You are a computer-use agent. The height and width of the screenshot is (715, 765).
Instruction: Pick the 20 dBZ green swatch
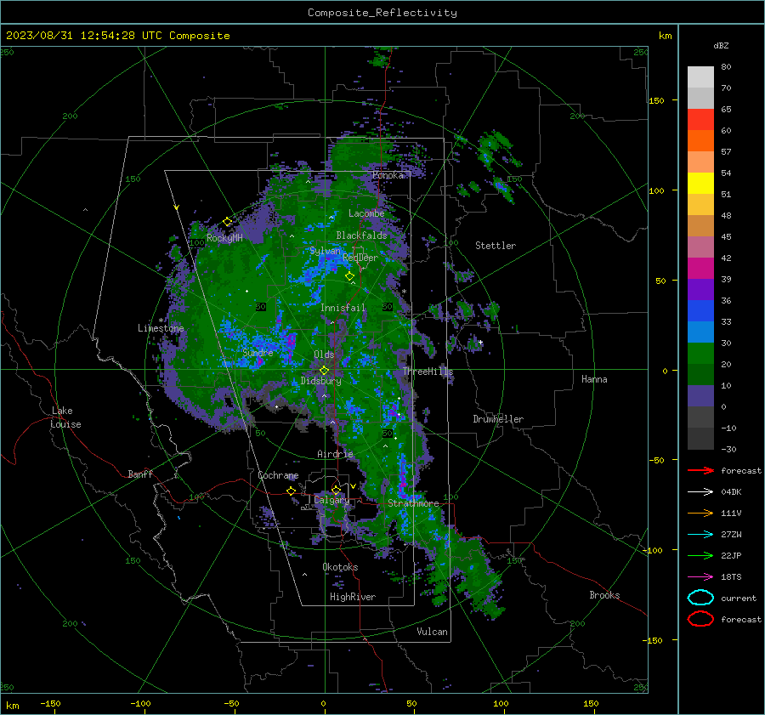[x=700, y=354]
